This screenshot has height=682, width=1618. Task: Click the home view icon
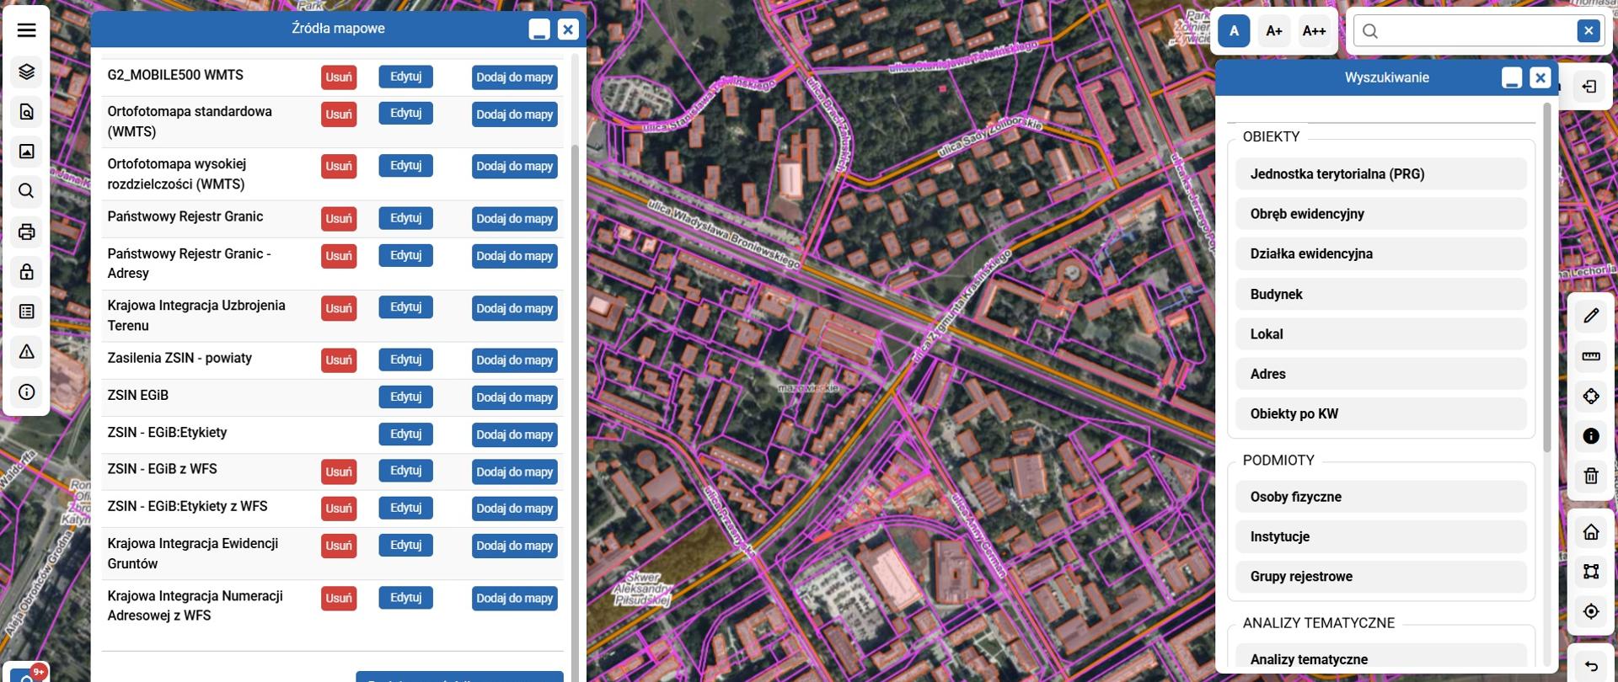coord(1590,532)
